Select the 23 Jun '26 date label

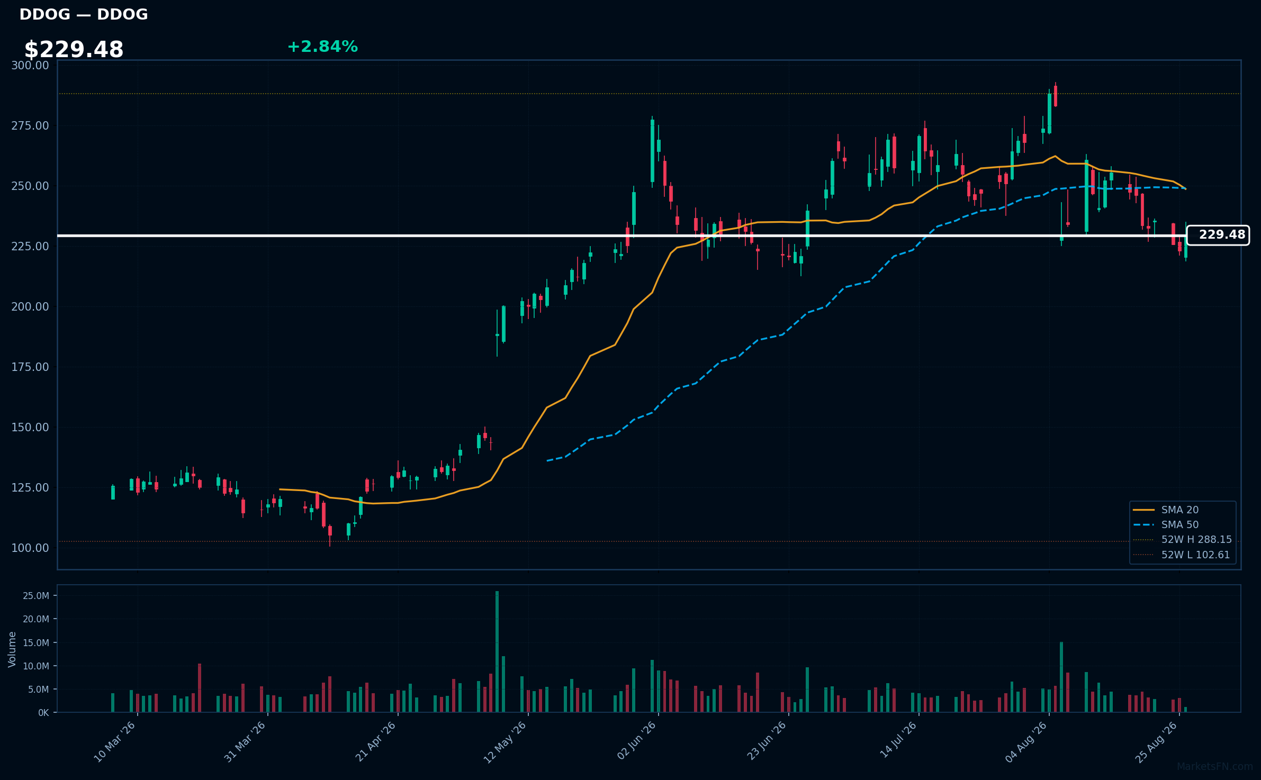coord(767,741)
